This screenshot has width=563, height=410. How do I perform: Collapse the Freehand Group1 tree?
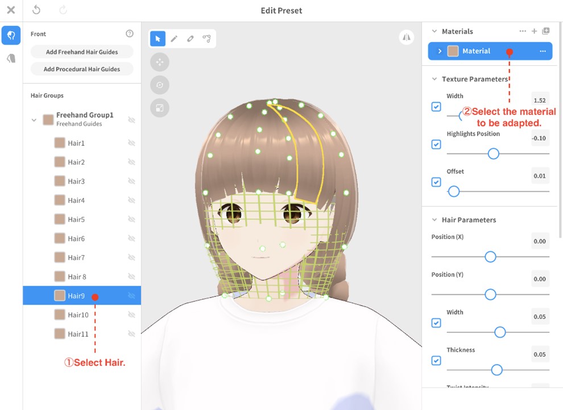34,120
